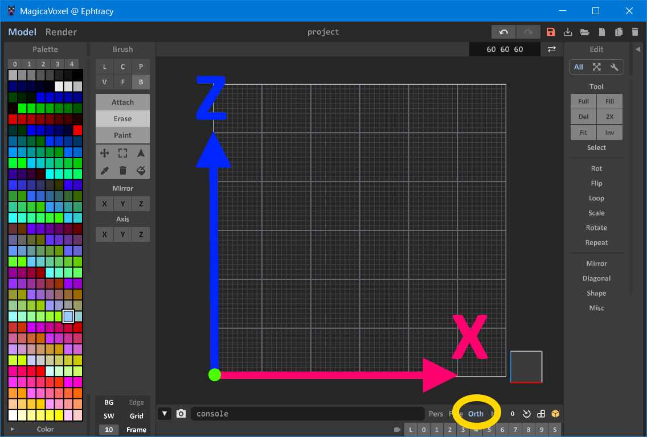The image size is (647, 437).
Task: Undo the last action
Action: (x=503, y=32)
